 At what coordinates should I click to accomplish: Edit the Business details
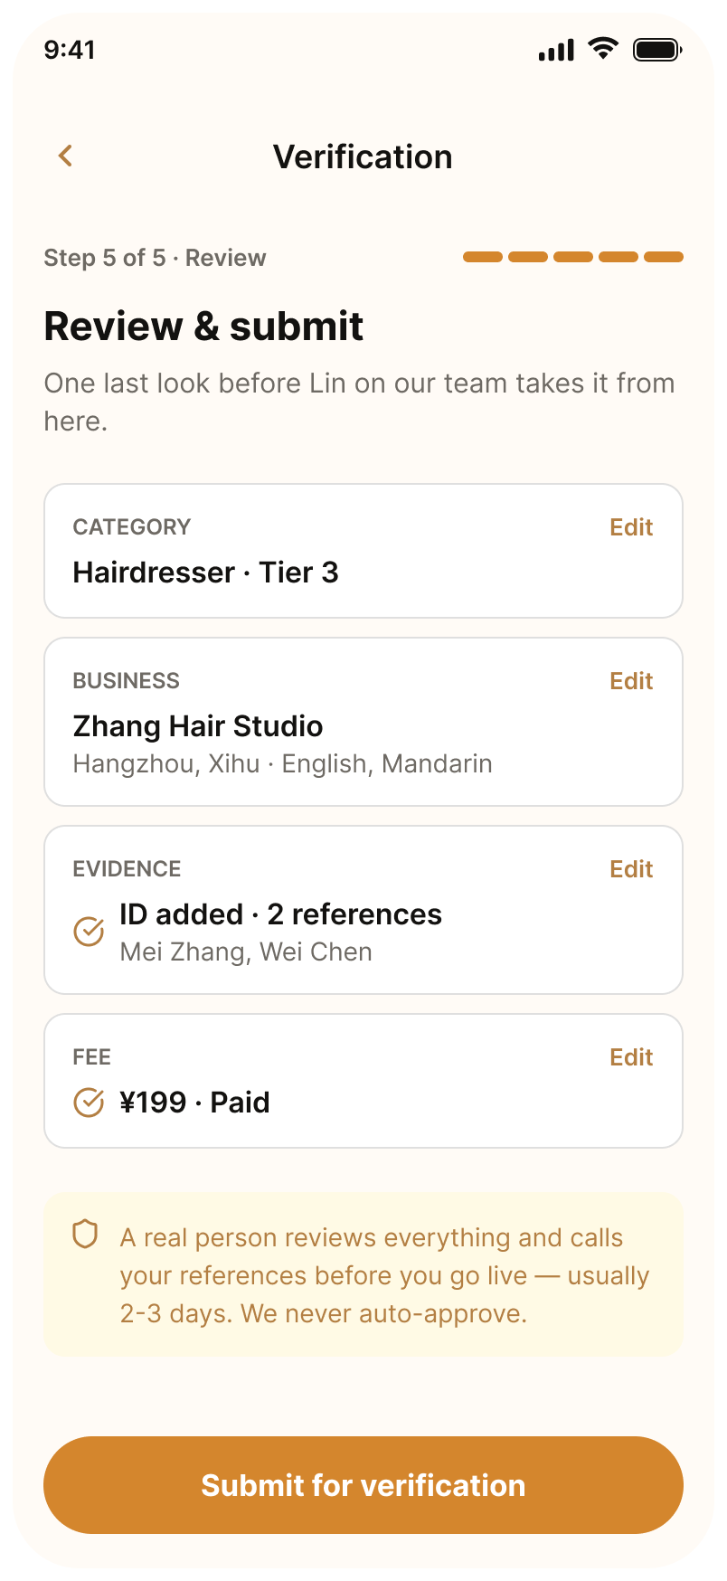pyautogui.click(x=631, y=681)
